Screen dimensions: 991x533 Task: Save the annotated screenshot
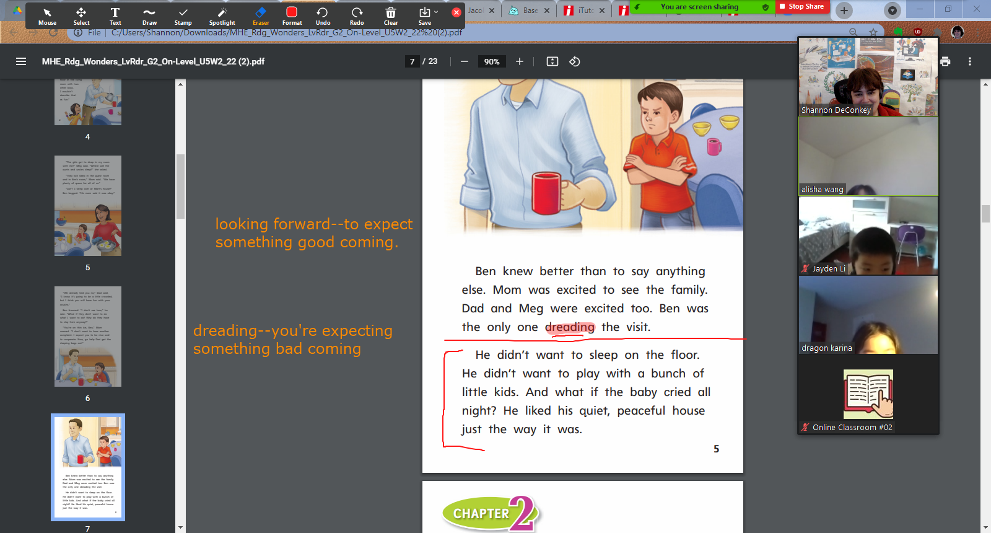click(424, 16)
